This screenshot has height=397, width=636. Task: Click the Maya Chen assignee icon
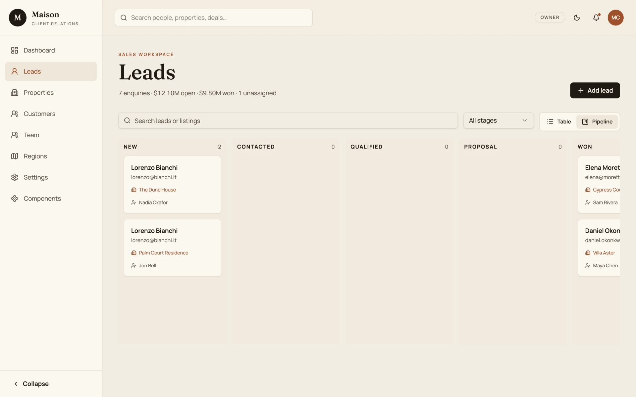(588, 266)
